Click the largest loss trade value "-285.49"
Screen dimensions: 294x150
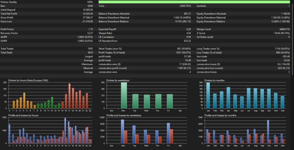[x=286, y=57]
